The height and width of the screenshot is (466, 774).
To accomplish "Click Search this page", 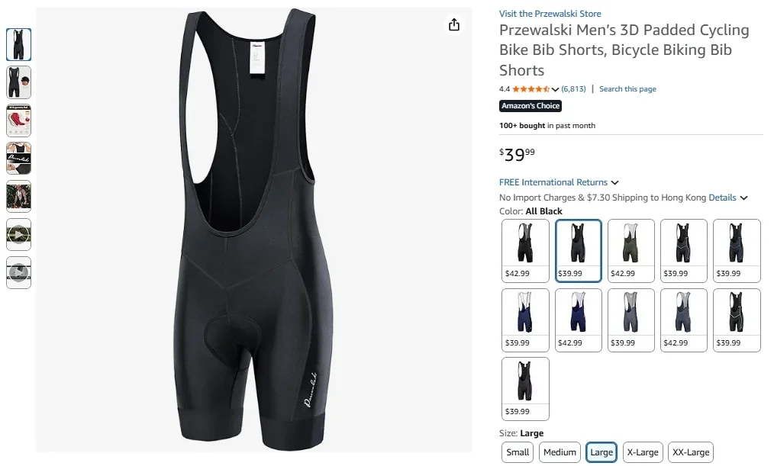I will point(627,88).
